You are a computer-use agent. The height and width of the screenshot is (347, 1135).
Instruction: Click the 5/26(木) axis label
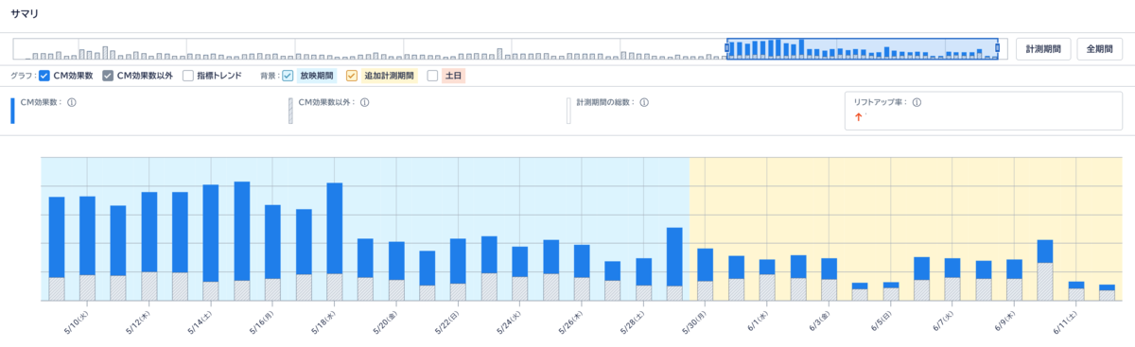click(570, 322)
